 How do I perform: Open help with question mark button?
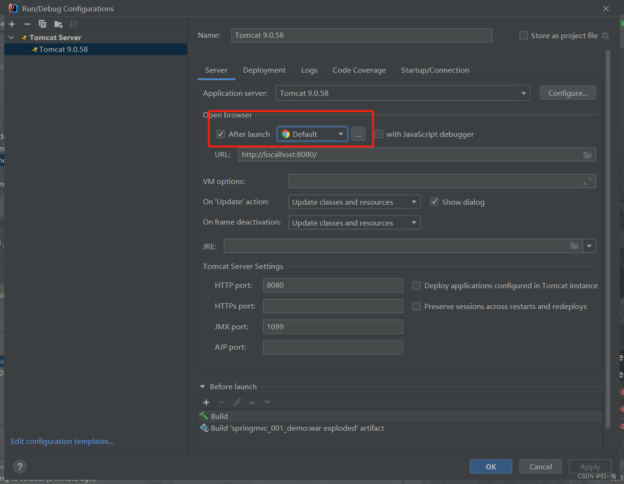pyautogui.click(x=19, y=467)
